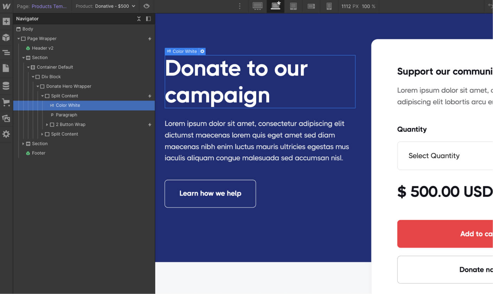
Task: Open the Ecommerce panel
Action: click(6, 102)
